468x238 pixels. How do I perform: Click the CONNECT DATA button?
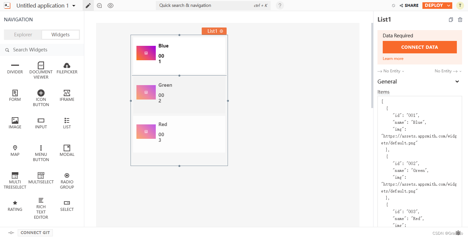coord(419,47)
